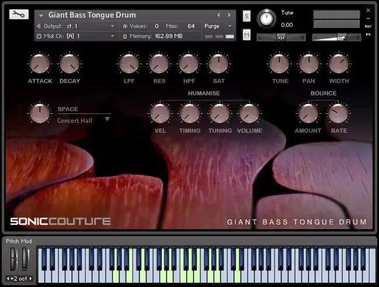Close the instrument with X button
Image resolution: width=379 pixels, height=287 pixels.
click(368, 10)
